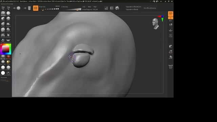Pick a color in the color picker square
The width and height of the screenshot is (217, 122).
[x=5, y=49]
